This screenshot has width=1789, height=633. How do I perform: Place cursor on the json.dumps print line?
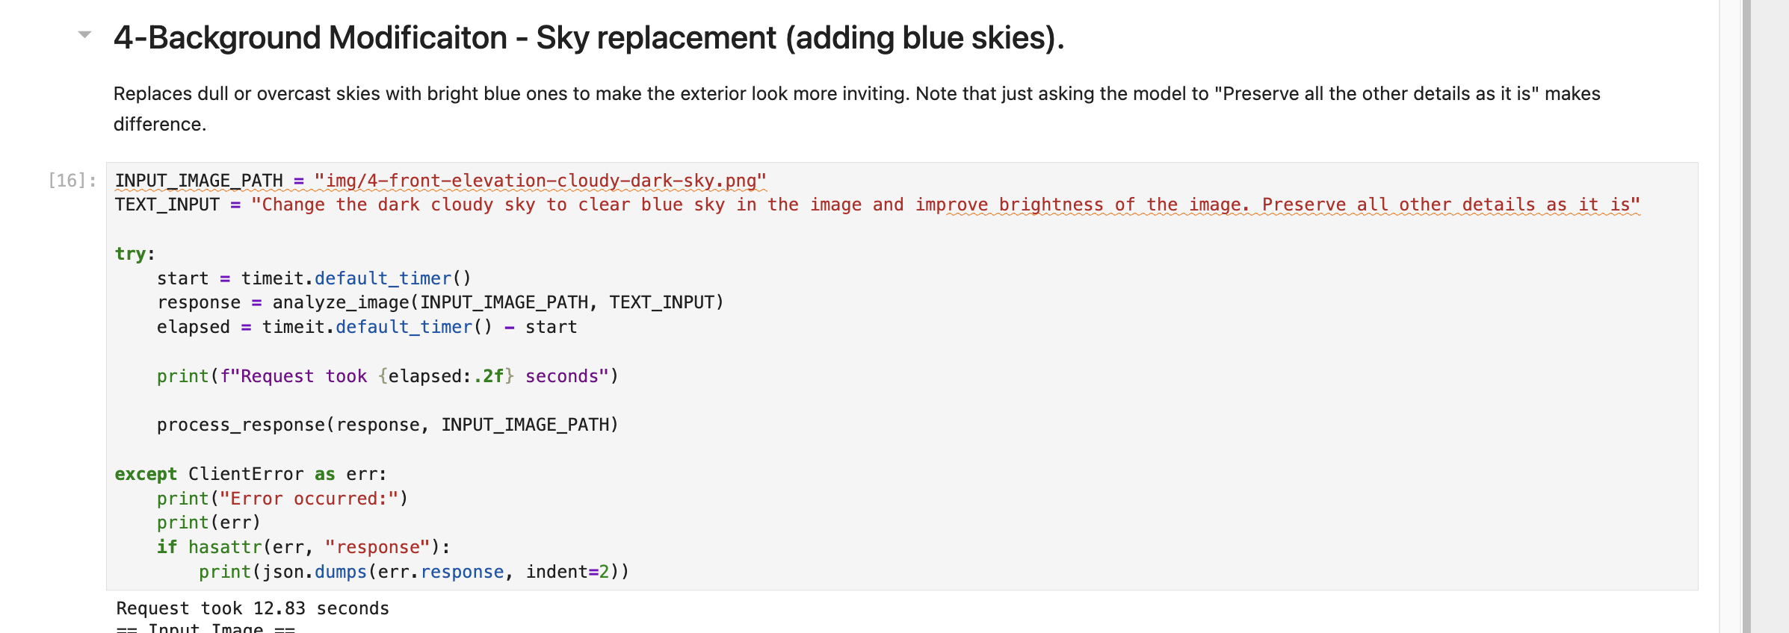click(414, 572)
